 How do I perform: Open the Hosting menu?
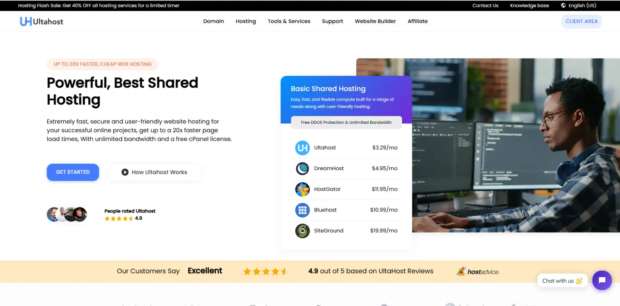pyautogui.click(x=246, y=21)
